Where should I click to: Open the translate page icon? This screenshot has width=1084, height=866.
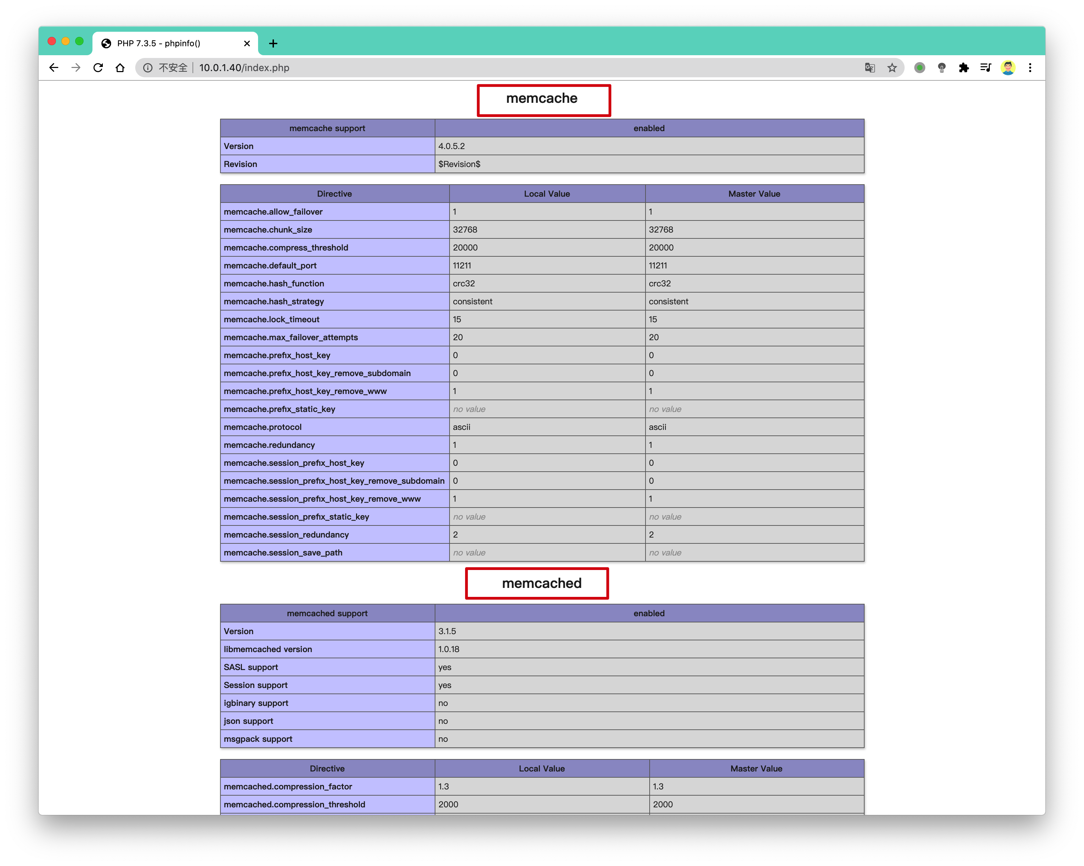(870, 67)
